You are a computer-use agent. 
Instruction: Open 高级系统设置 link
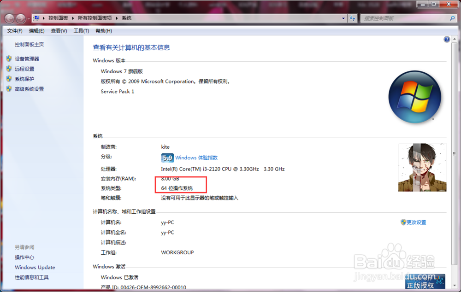(29, 89)
